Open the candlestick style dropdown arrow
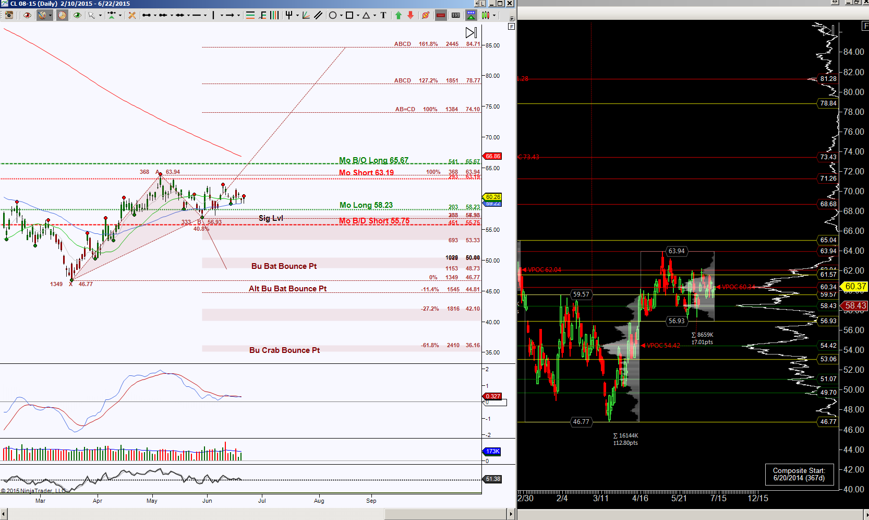This screenshot has width=869, height=520. [x=494, y=15]
